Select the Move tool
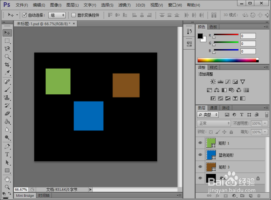This screenshot has height=200, width=271. (x=7, y=33)
